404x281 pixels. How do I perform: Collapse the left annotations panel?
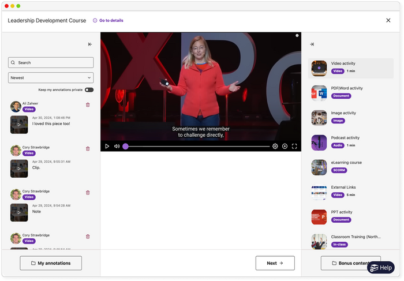pos(90,44)
